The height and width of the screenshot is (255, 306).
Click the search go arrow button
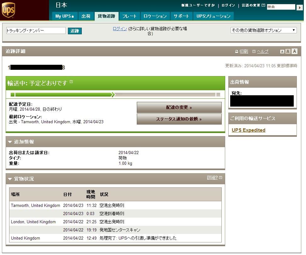299,8
